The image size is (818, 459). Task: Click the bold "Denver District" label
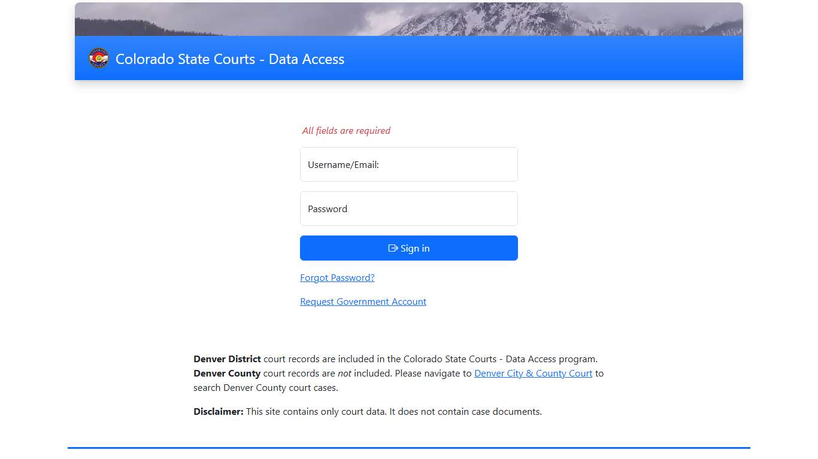tap(226, 359)
